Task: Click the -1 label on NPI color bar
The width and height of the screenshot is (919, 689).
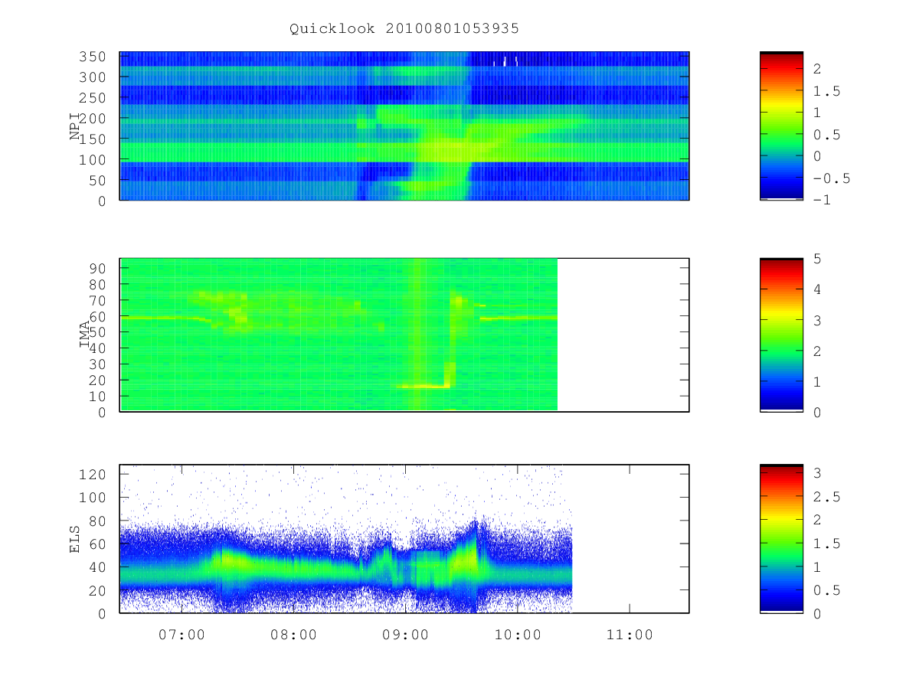Action: click(822, 200)
